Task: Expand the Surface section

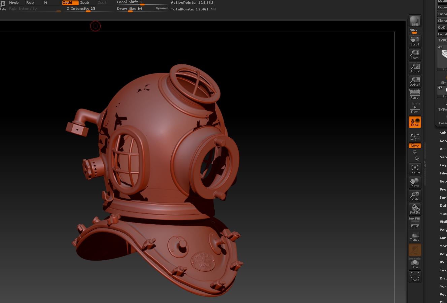Action: 443,198
